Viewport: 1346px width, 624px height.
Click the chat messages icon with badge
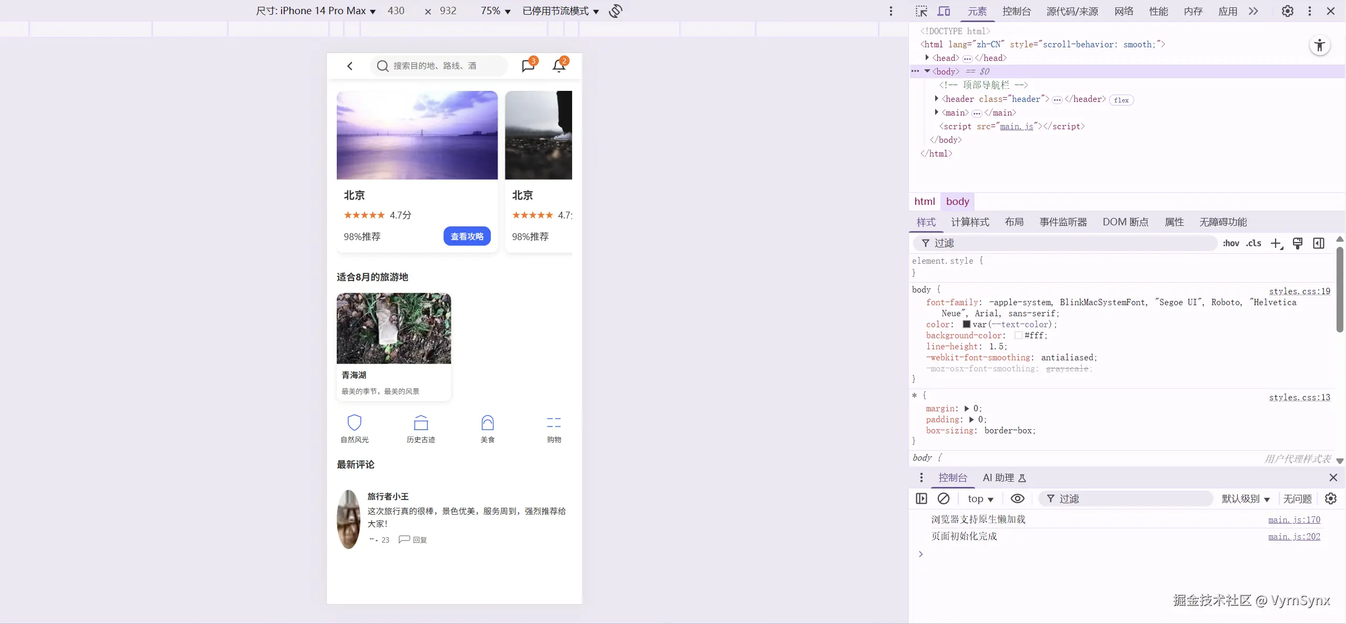[528, 66]
